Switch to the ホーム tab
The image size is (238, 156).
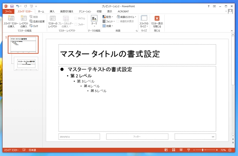pos(41,12)
